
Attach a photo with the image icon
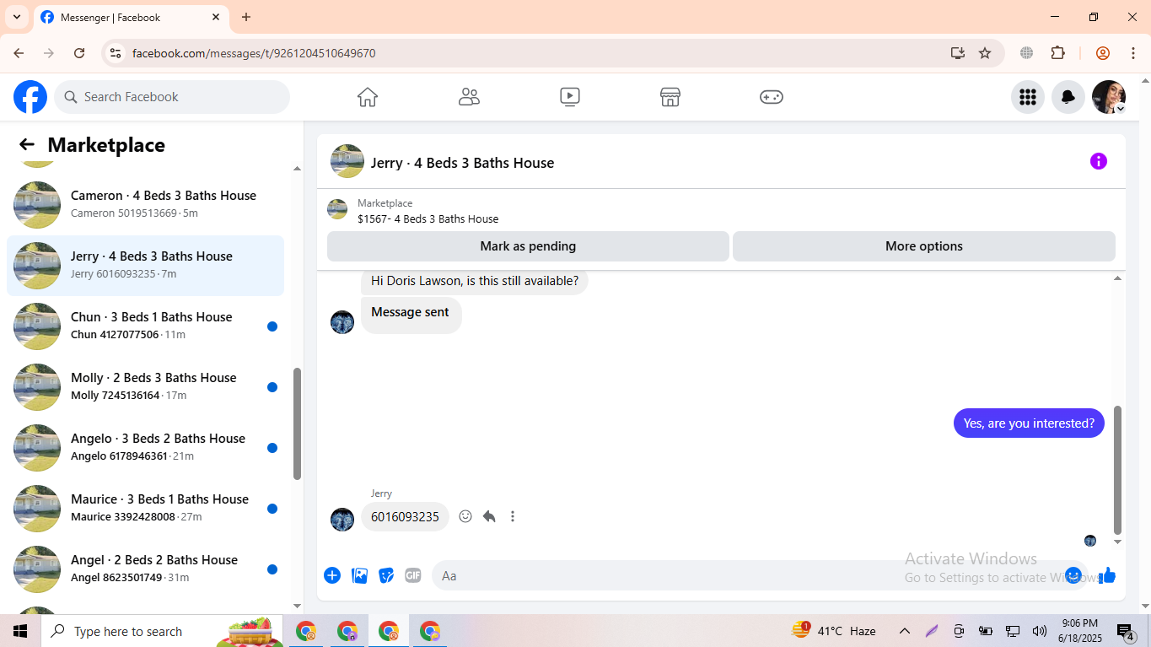tap(359, 575)
